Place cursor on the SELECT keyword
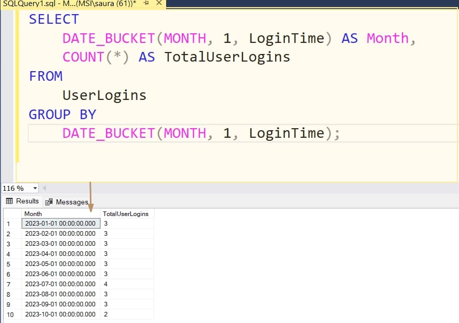The image size is (459, 323). pos(53,19)
